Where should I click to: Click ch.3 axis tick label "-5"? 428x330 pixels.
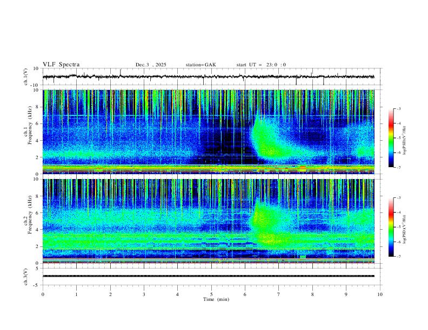pos(37,285)
